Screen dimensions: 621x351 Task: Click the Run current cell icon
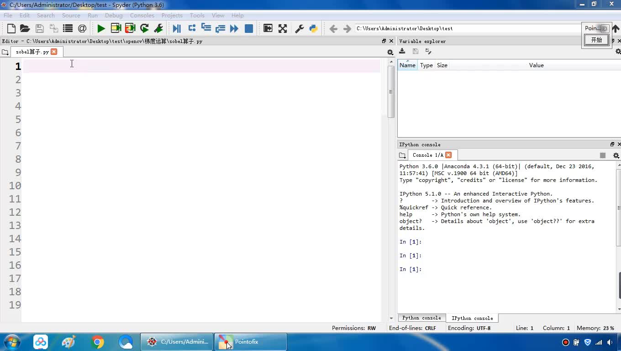click(x=116, y=29)
